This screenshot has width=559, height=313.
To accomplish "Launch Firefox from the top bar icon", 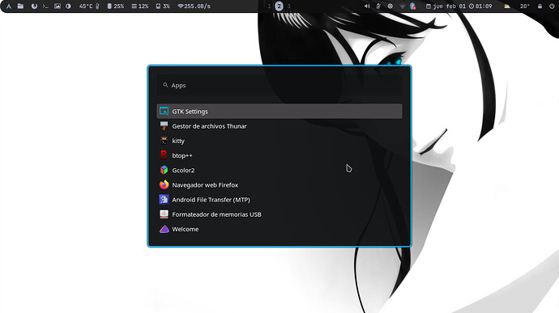I will 34,6.
